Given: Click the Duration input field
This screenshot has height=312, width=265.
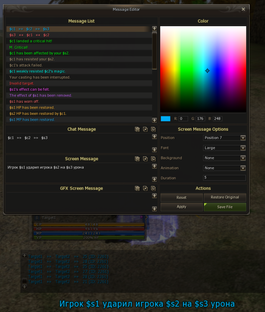Looking at the screenshot, I should tap(224, 178).
